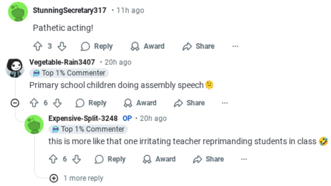
Task: Reply to Expensive-Split-3248's comment
Action: [110, 159]
